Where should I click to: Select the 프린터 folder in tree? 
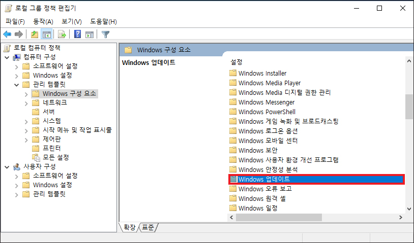point(52,148)
